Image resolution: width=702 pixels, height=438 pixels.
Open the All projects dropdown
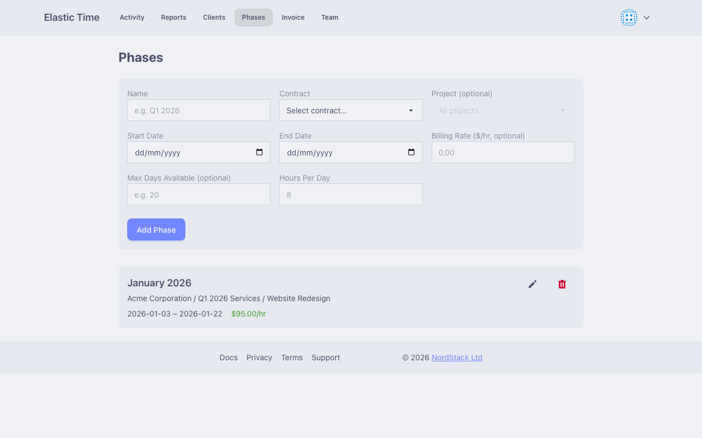(x=502, y=110)
